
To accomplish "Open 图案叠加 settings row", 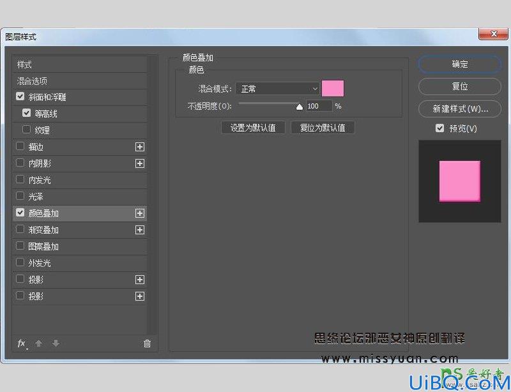I will pyautogui.click(x=80, y=246).
